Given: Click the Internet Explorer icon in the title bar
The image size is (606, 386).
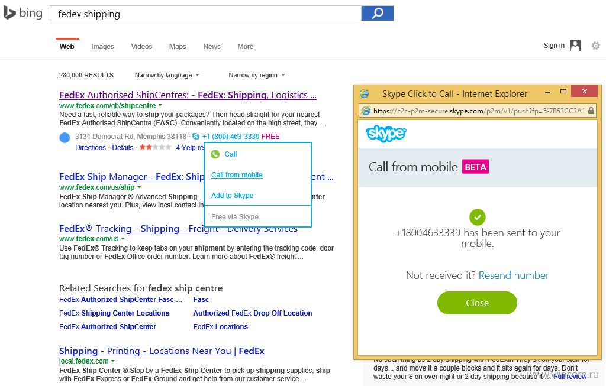Looking at the screenshot, I should [x=364, y=94].
